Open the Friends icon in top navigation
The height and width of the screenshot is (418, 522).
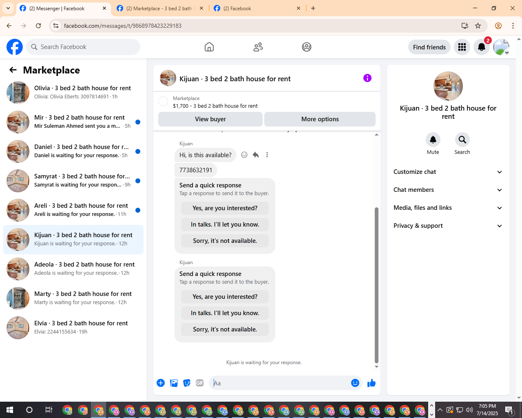click(258, 47)
